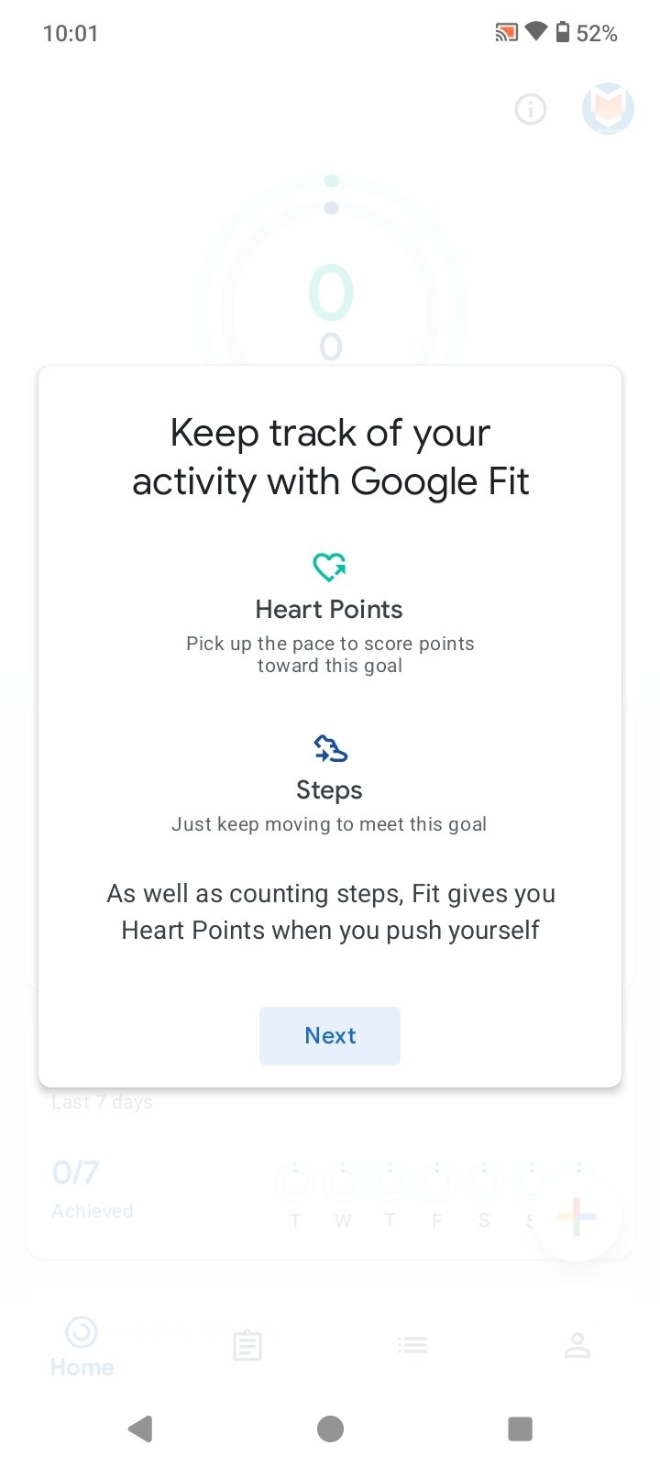Image resolution: width=660 pixels, height=1467 pixels.
Task: Open the Profile person tab
Action: coord(577,1345)
